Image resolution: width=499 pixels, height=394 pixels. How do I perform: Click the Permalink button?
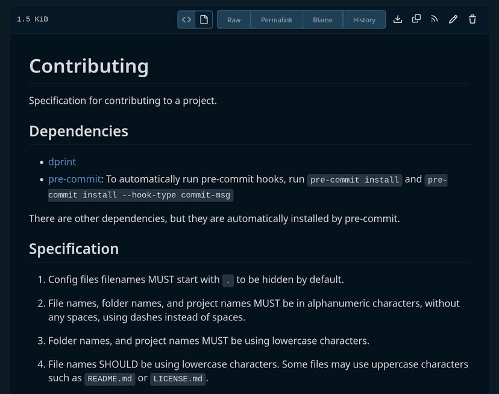(277, 20)
